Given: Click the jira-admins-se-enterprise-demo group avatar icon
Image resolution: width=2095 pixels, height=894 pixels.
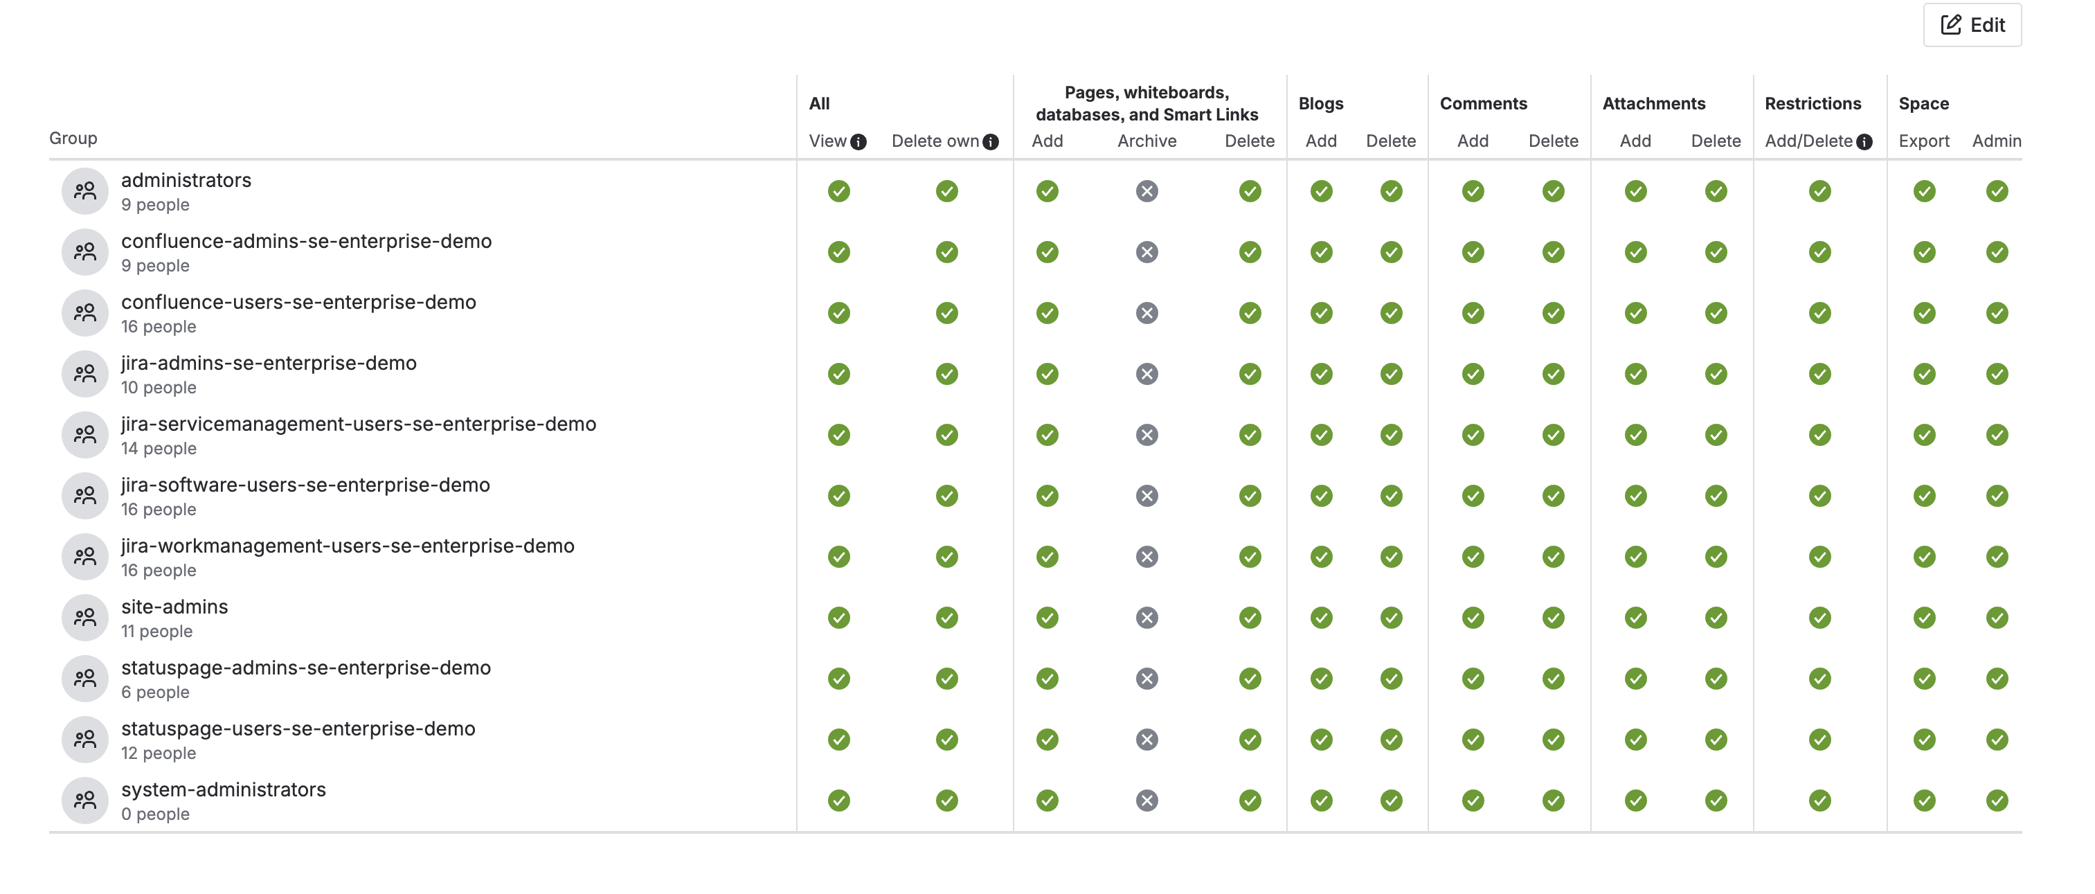Looking at the screenshot, I should coord(84,374).
